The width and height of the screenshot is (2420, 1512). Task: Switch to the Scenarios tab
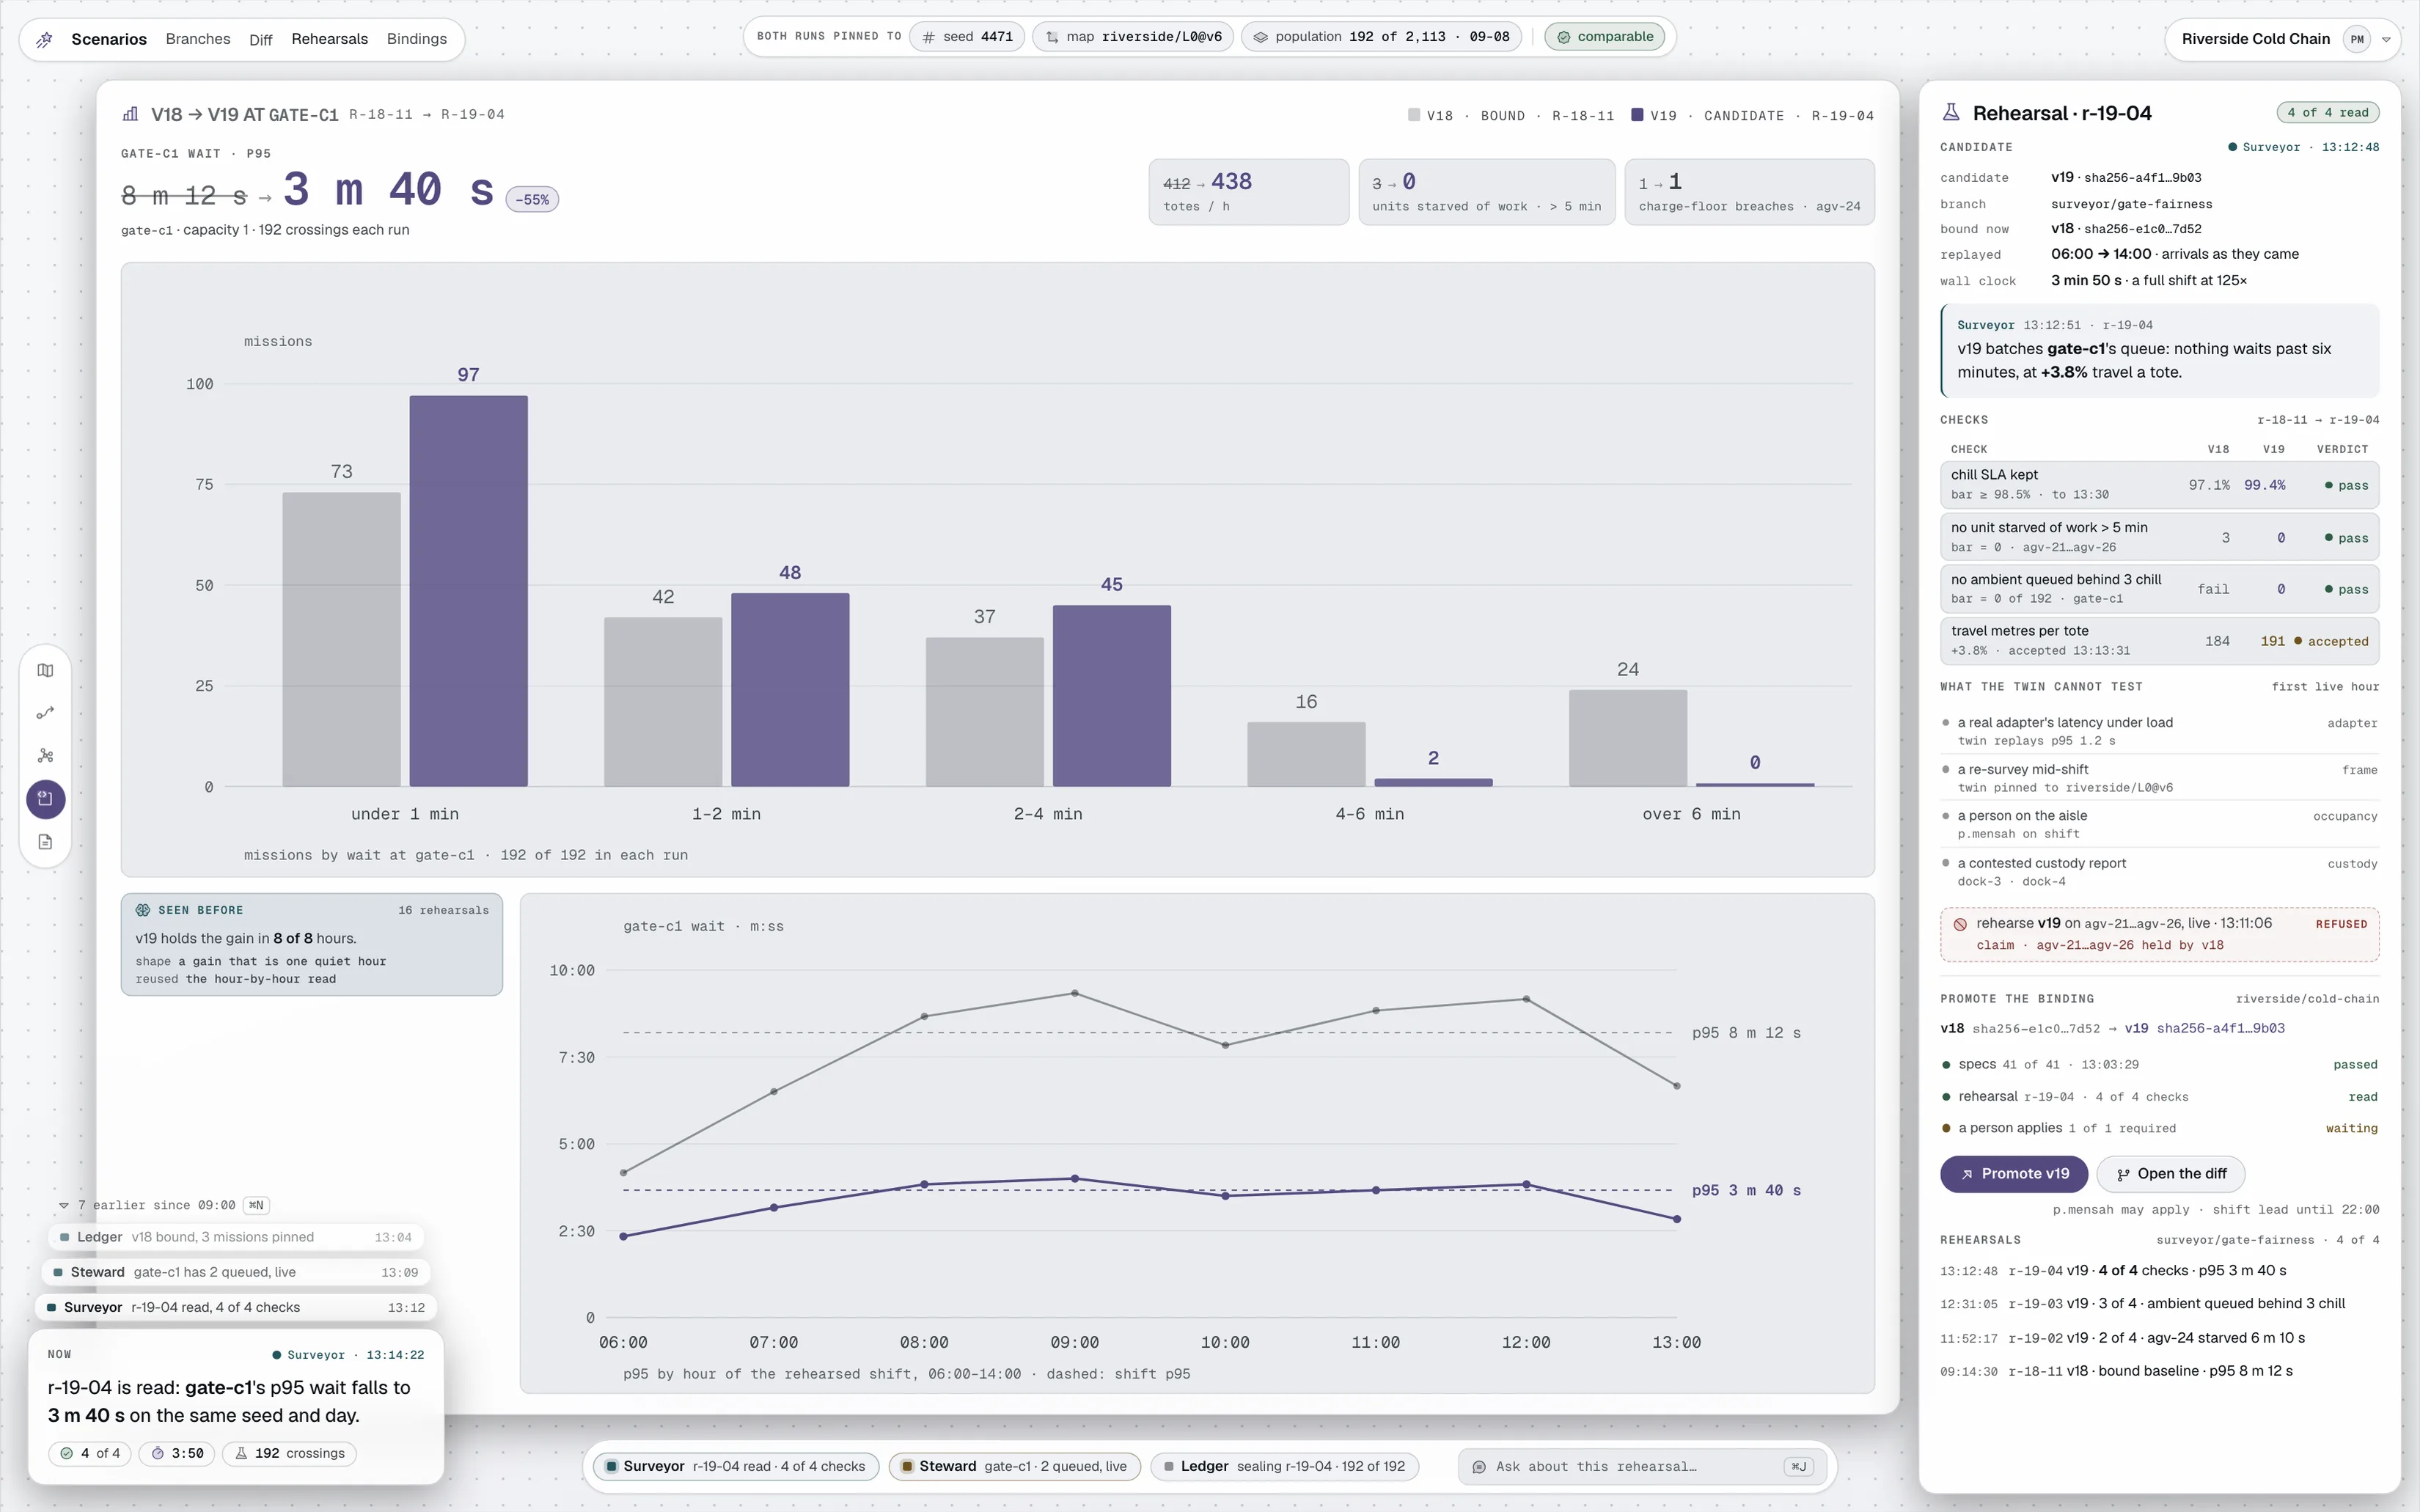[x=109, y=39]
